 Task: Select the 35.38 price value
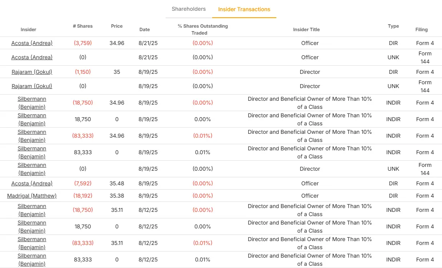click(x=117, y=196)
